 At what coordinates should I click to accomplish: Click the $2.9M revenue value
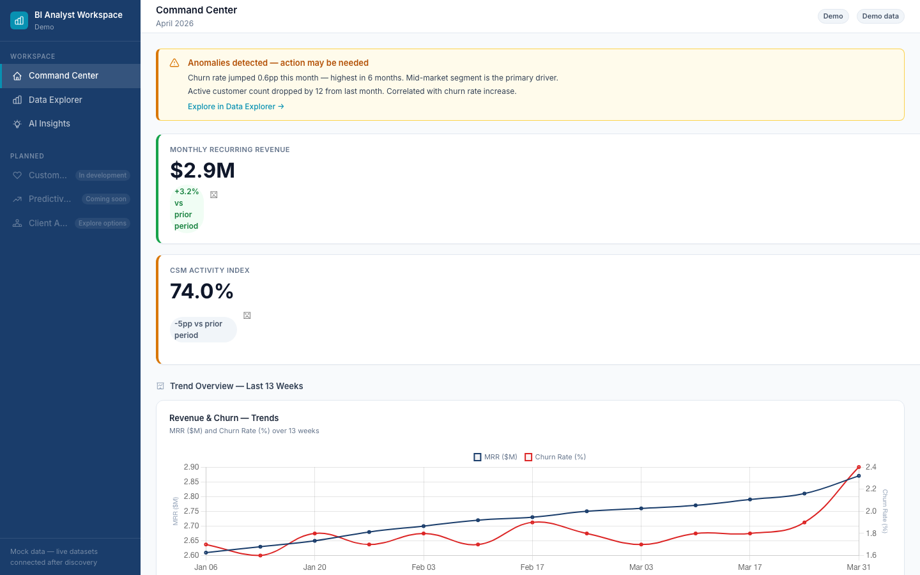pyautogui.click(x=203, y=171)
